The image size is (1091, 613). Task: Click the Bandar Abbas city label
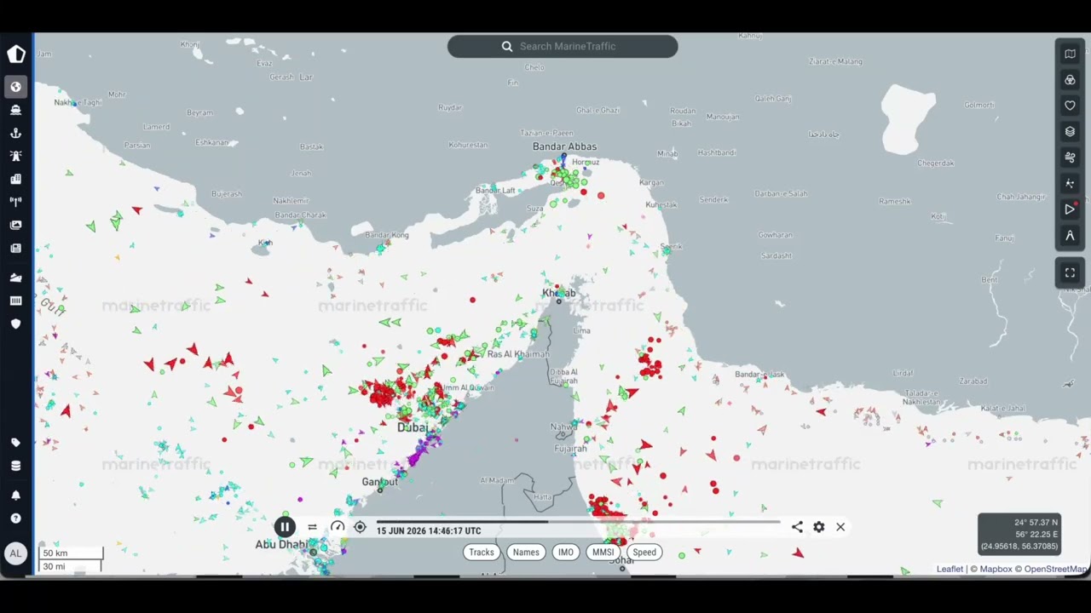[564, 146]
